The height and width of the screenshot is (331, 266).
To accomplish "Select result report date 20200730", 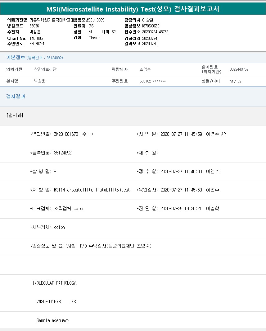I will [x=150, y=44].
